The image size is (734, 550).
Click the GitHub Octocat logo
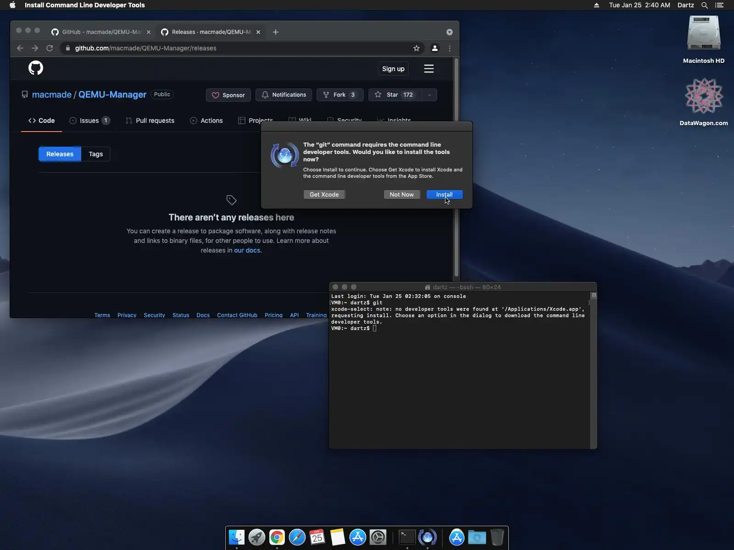click(36, 68)
